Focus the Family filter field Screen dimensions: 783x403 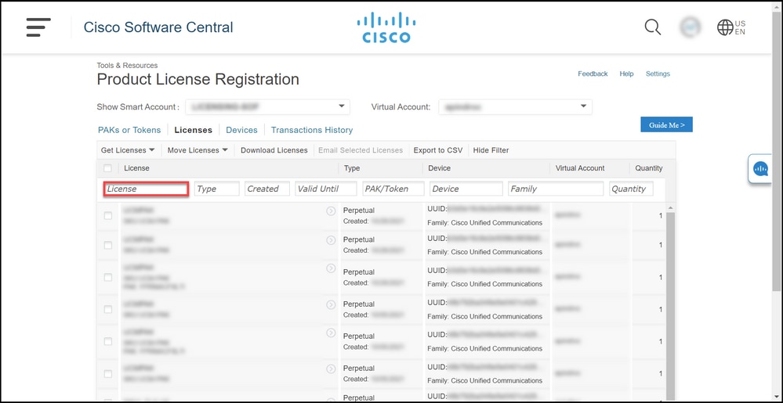(556, 189)
